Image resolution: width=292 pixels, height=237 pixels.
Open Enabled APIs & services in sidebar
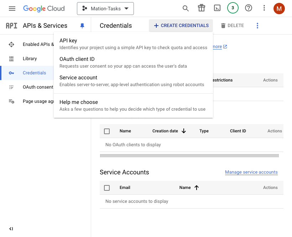(x=27, y=44)
